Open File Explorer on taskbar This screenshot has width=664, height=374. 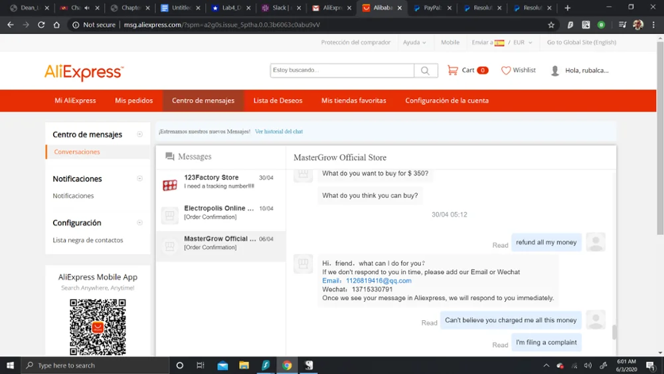pos(244,365)
